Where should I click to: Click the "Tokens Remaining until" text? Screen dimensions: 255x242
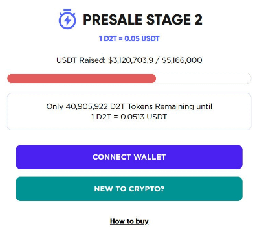[x=170, y=106]
